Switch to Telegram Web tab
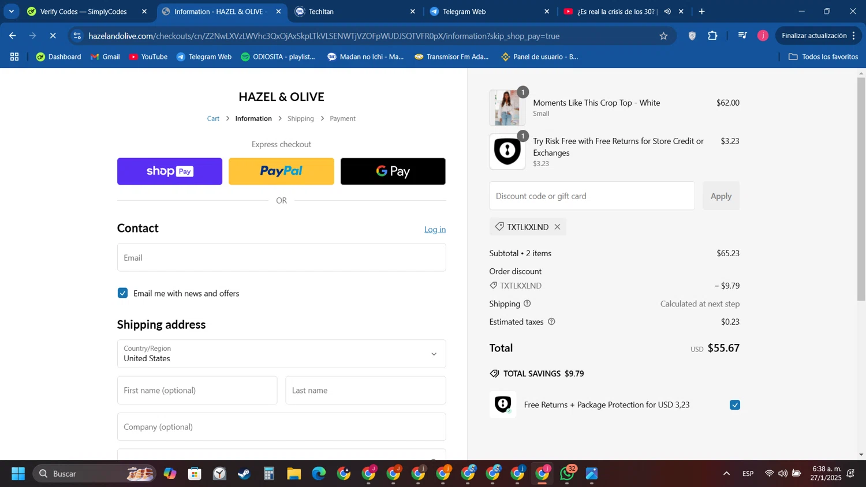The image size is (866, 487). click(464, 12)
